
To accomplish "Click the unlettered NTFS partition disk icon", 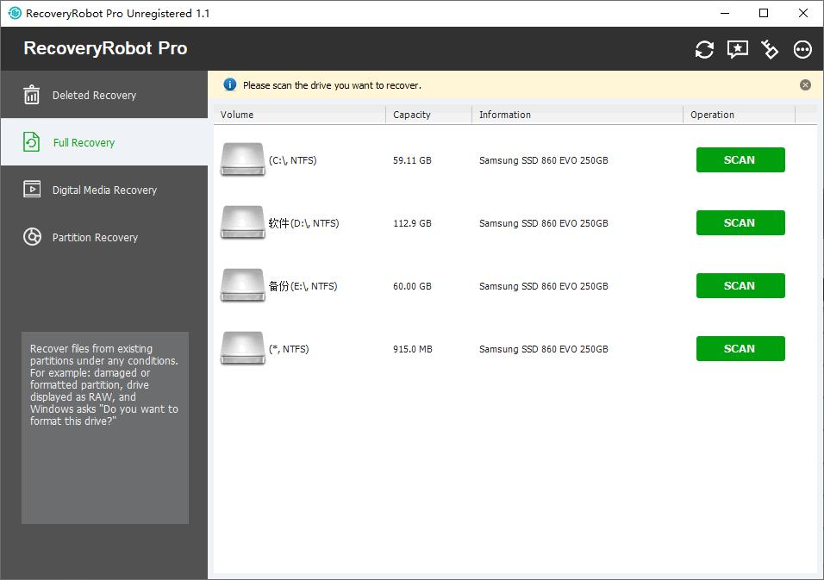I will coord(242,349).
